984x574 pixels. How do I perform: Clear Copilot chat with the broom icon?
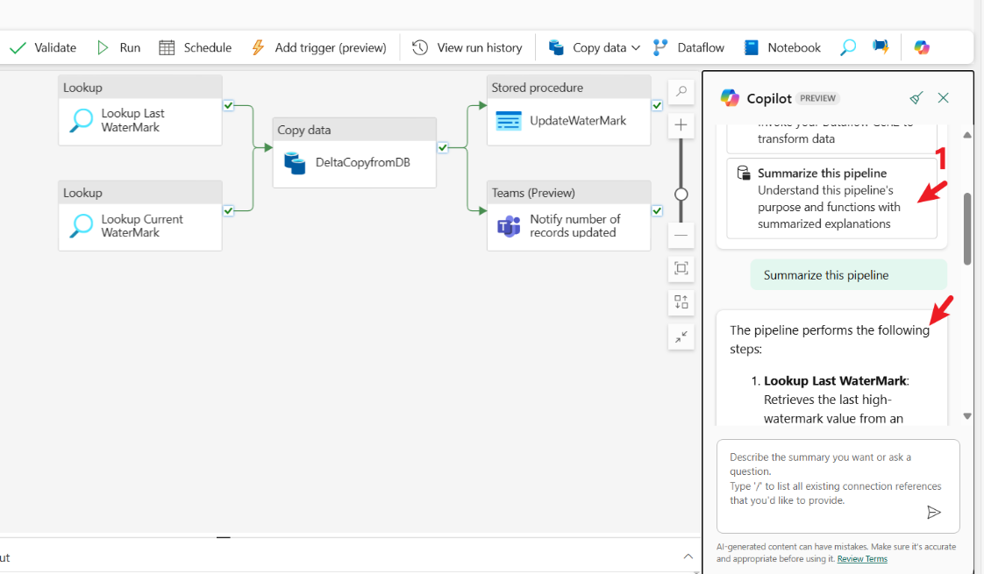(916, 98)
